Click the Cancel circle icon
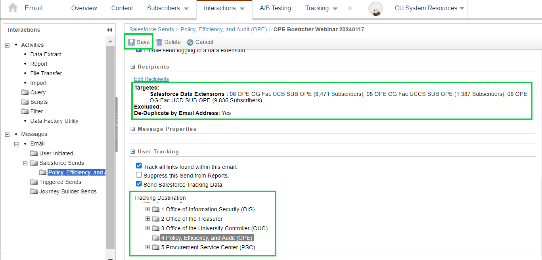Viewport: 542px width, 260px height. 190,42
